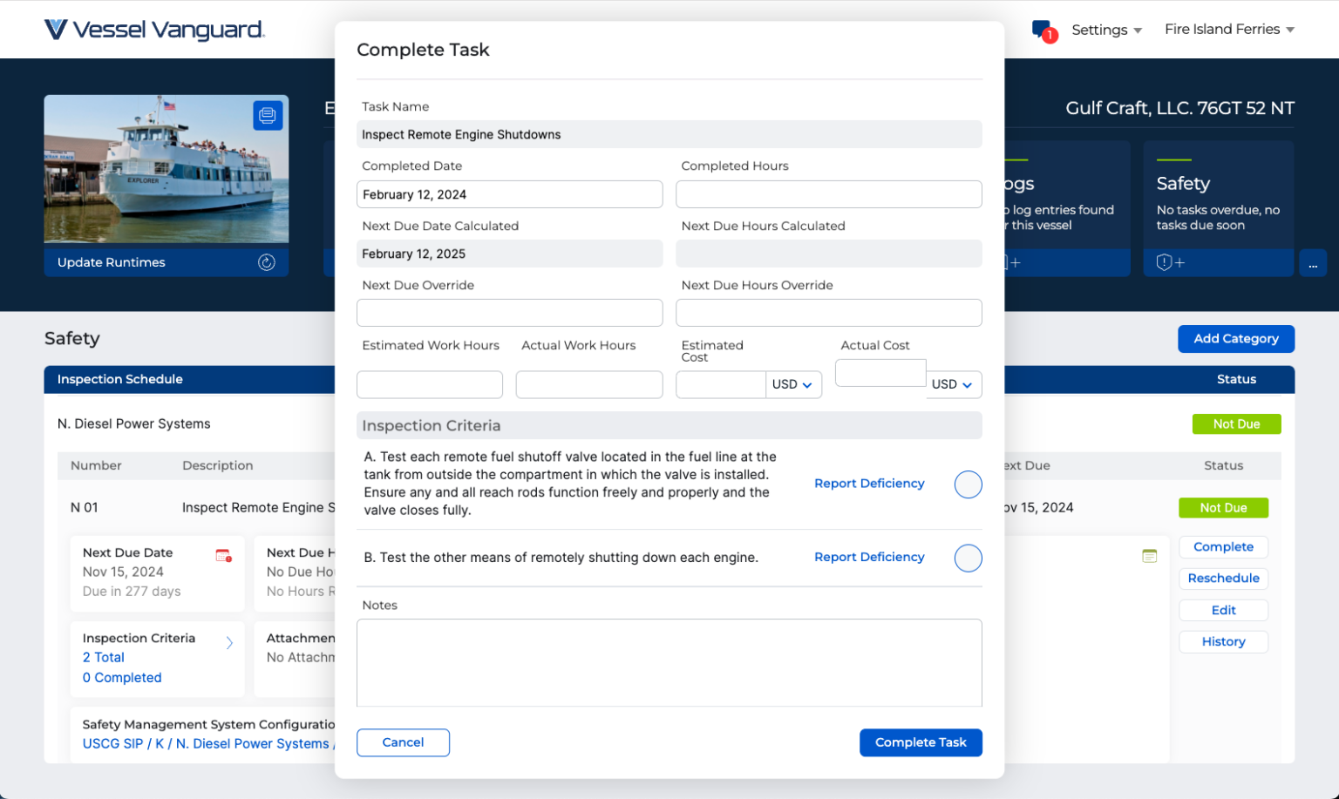Screen dimensions: 1339x799
Task: Report deficiency for criterion A
Action: click(868, 484)
